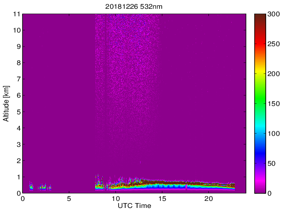The width and height of the screenshot is (282, 211).
Task: Click y-axis tick label '3'
Action: (x=19, y=145)
